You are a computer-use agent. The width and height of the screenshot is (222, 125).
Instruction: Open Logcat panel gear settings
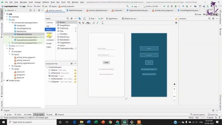[213, 110]
